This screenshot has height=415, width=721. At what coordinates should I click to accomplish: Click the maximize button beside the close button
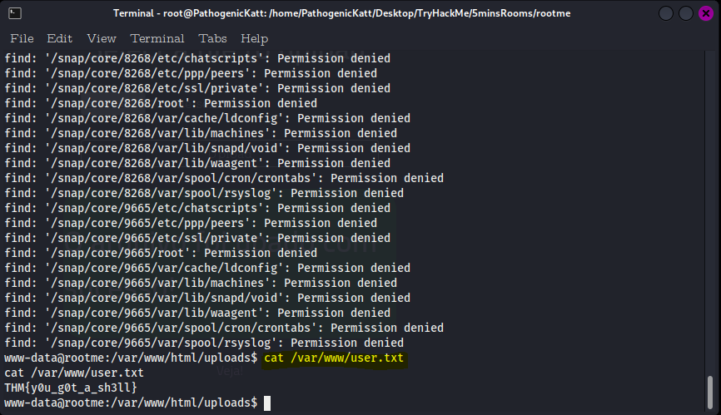(685, 14)
